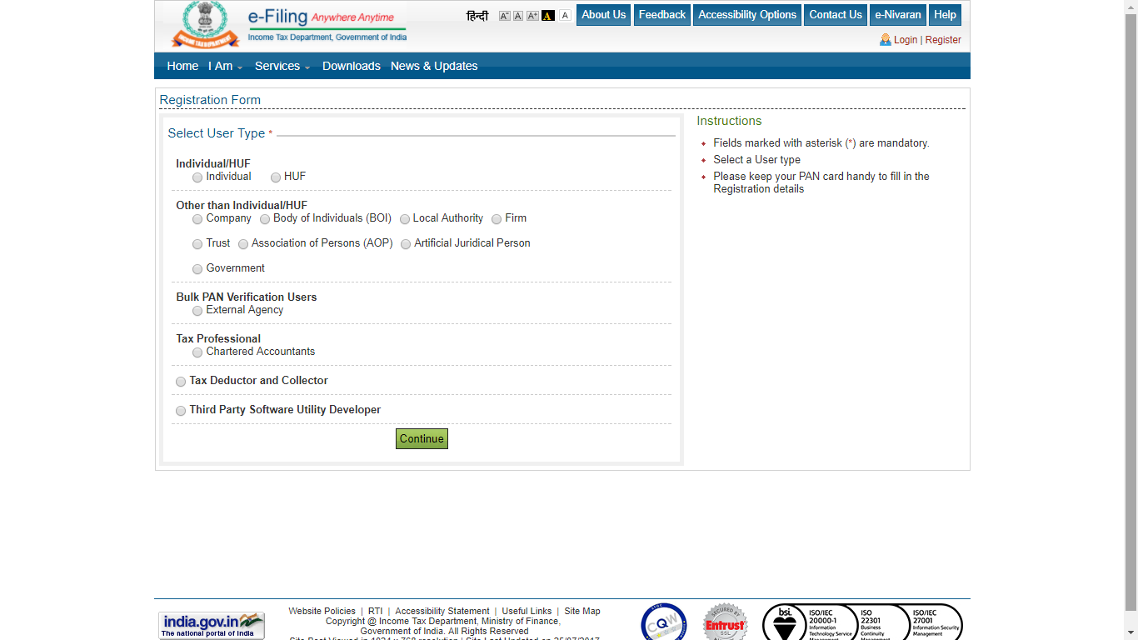The width and height of the screenshot is (1138, 640).
Task: Click the increase font size icon
Action: click(532, 15)
